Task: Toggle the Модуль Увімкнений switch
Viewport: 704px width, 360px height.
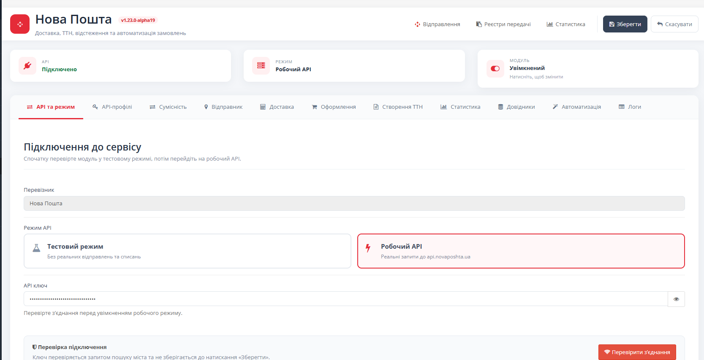Action: point(495,68)
